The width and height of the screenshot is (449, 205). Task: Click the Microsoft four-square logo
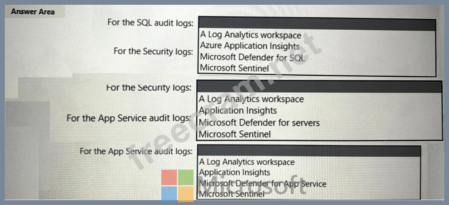(x=177, y=186)
